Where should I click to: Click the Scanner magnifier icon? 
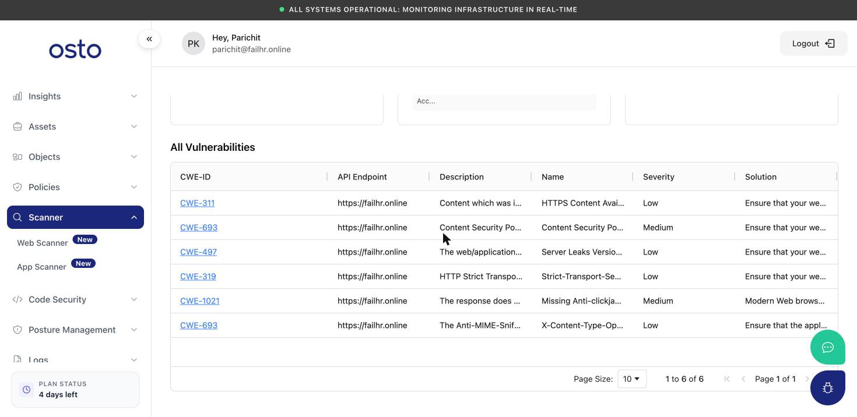coord(17,217)
